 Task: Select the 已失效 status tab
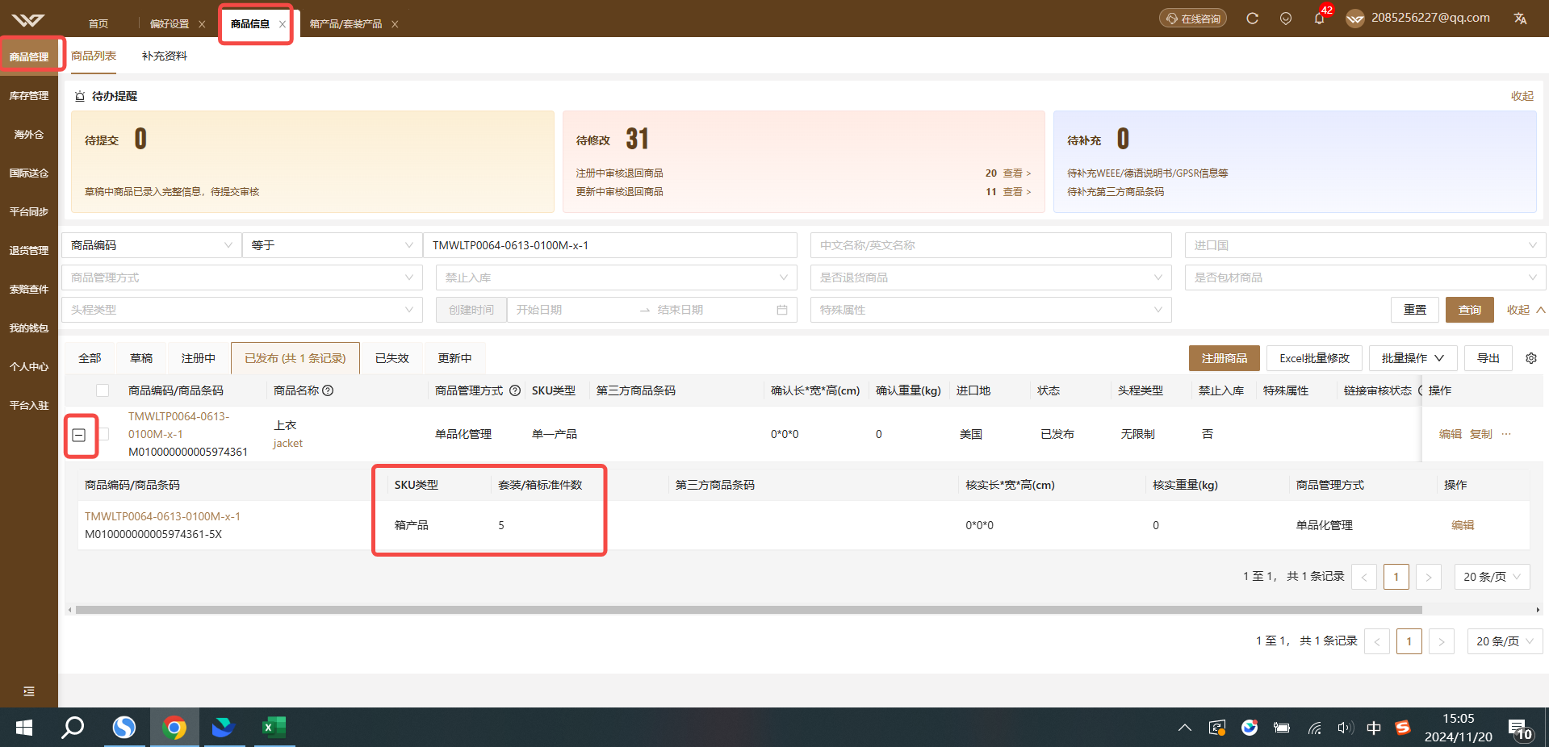click(392, 358)
